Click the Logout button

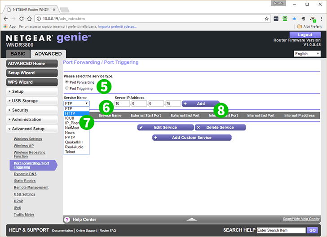pyautogui.click(x=305, y=35)
